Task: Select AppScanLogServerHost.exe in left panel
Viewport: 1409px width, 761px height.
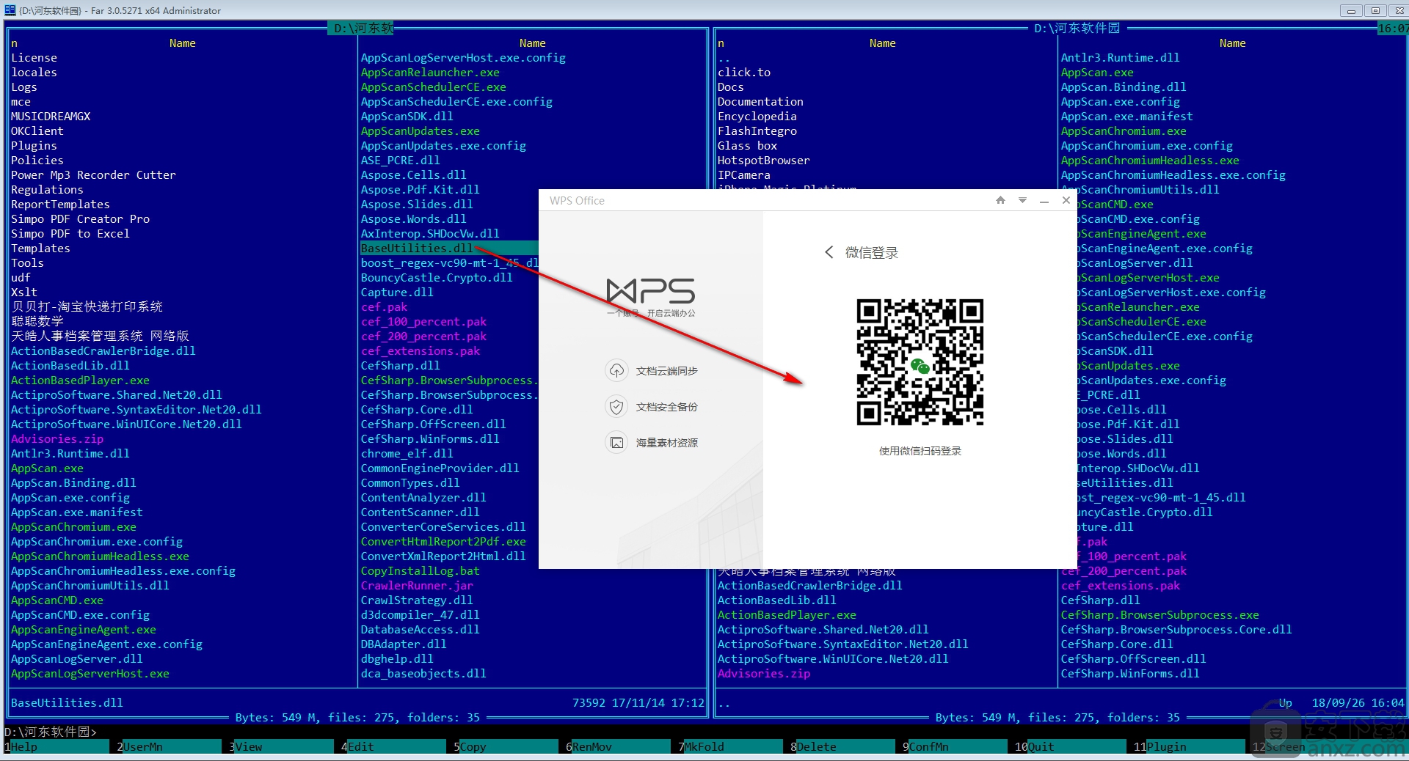Action: [x=90, y=673]
